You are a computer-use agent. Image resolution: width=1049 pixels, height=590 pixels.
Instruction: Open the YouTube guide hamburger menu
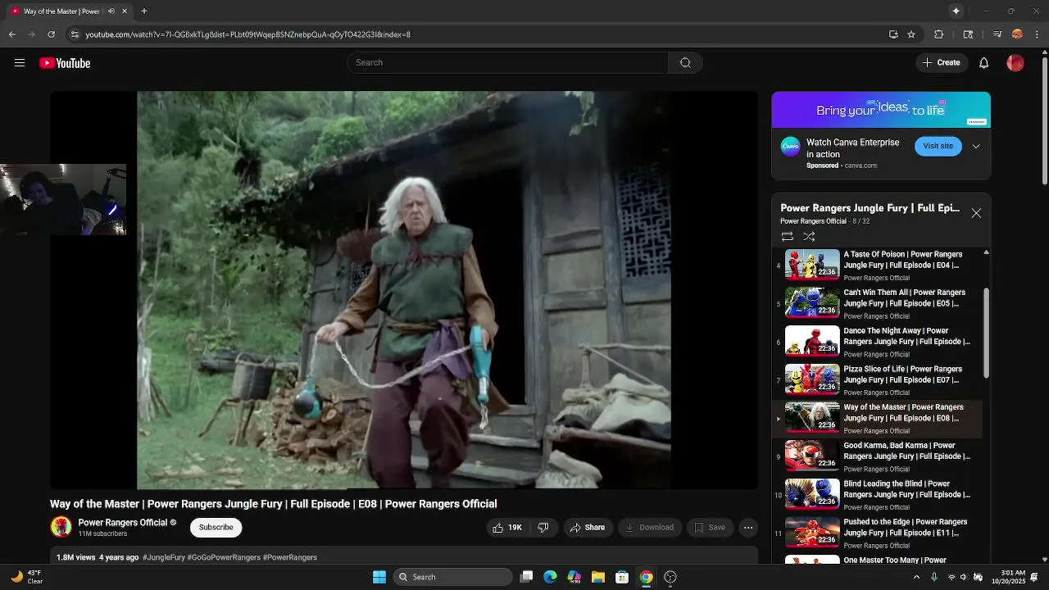(20, 63)
